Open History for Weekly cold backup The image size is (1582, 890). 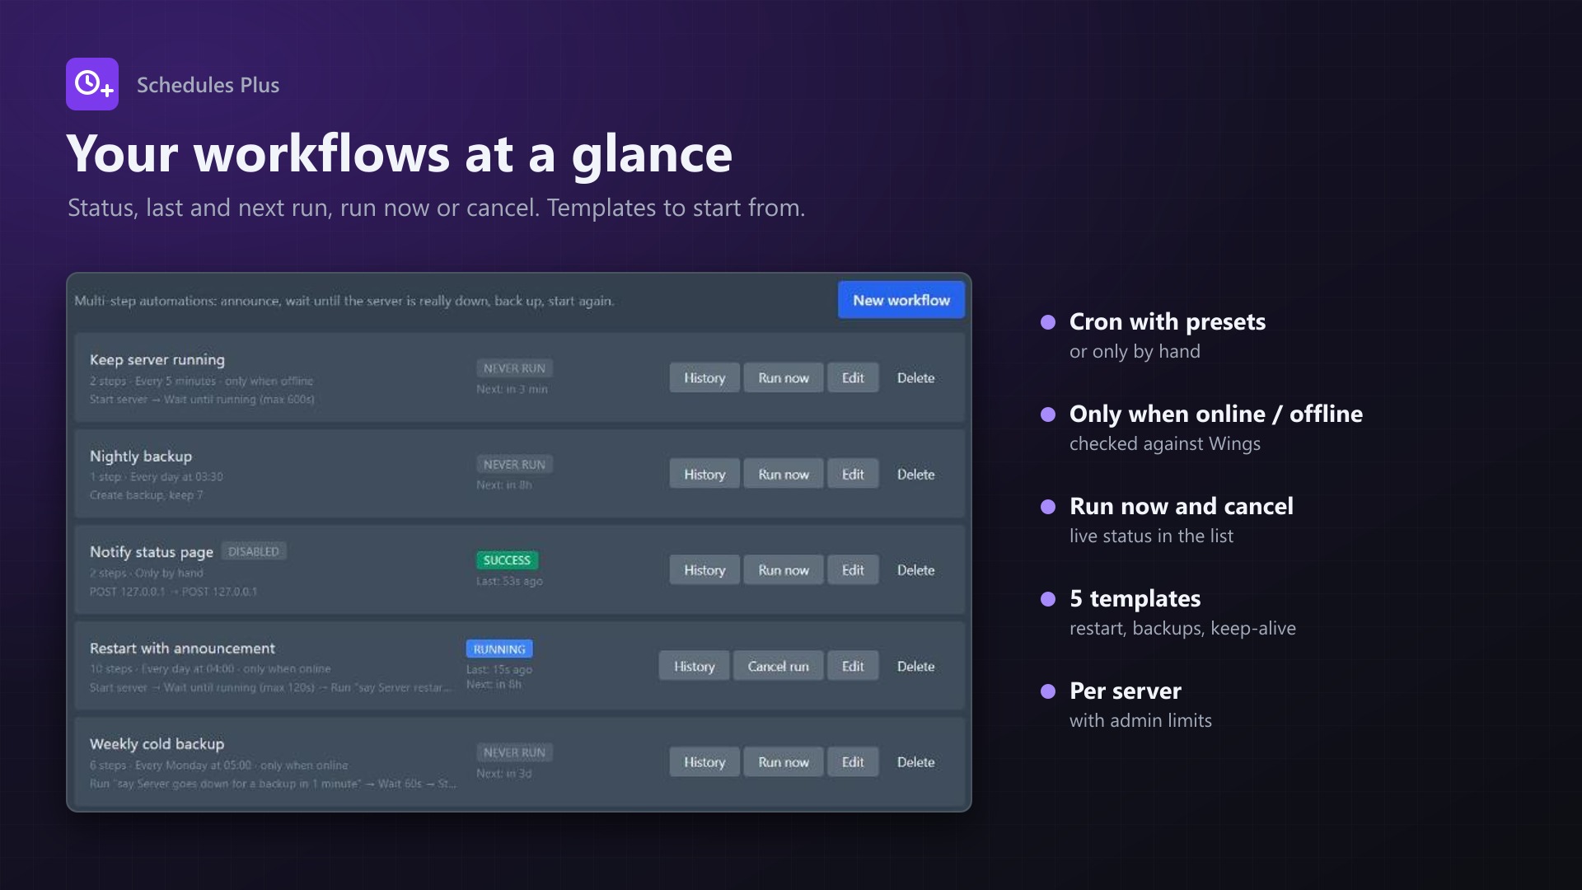point(704,761)
